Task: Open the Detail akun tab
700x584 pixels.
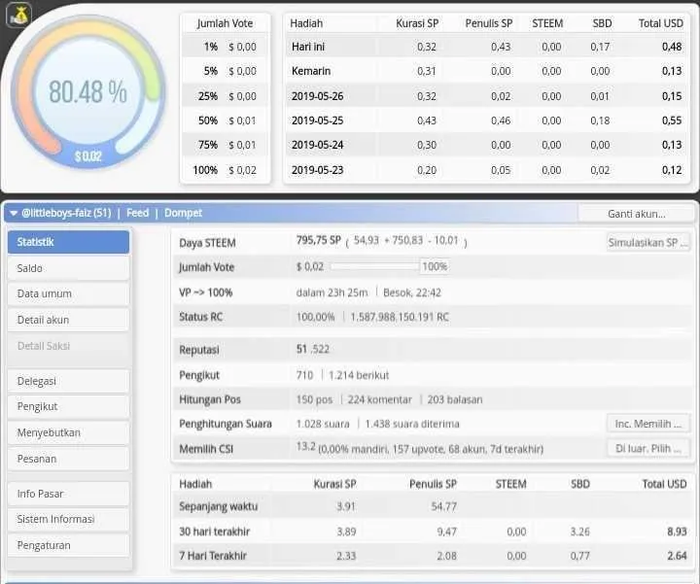Action: click(x=68, y=320)
